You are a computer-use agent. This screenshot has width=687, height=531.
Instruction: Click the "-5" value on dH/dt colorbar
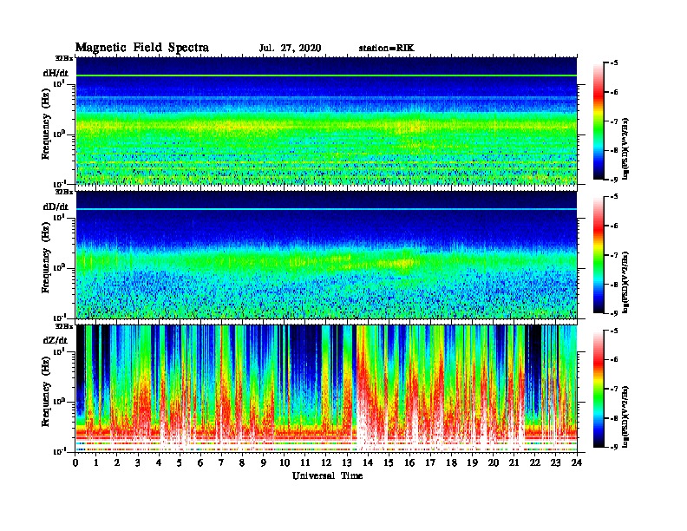pyautogui.click(x=614, y=63)
